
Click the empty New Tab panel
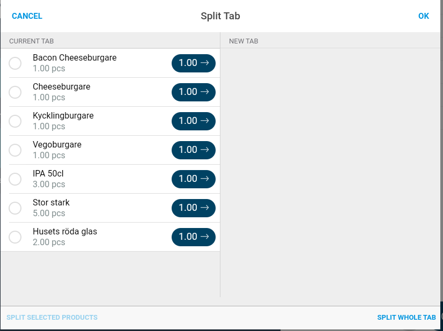pyautogui.click(x=330, y=172)
